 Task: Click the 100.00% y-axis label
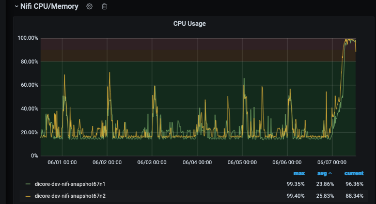click(x=28, y=38)
